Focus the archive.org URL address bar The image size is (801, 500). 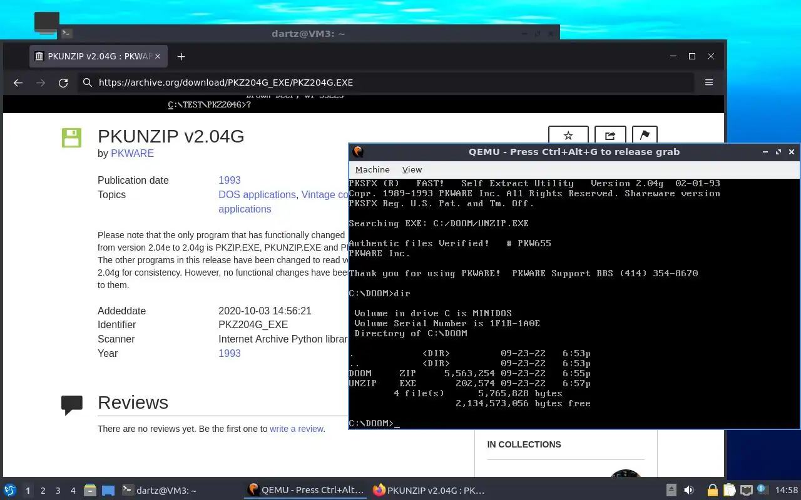386,82
